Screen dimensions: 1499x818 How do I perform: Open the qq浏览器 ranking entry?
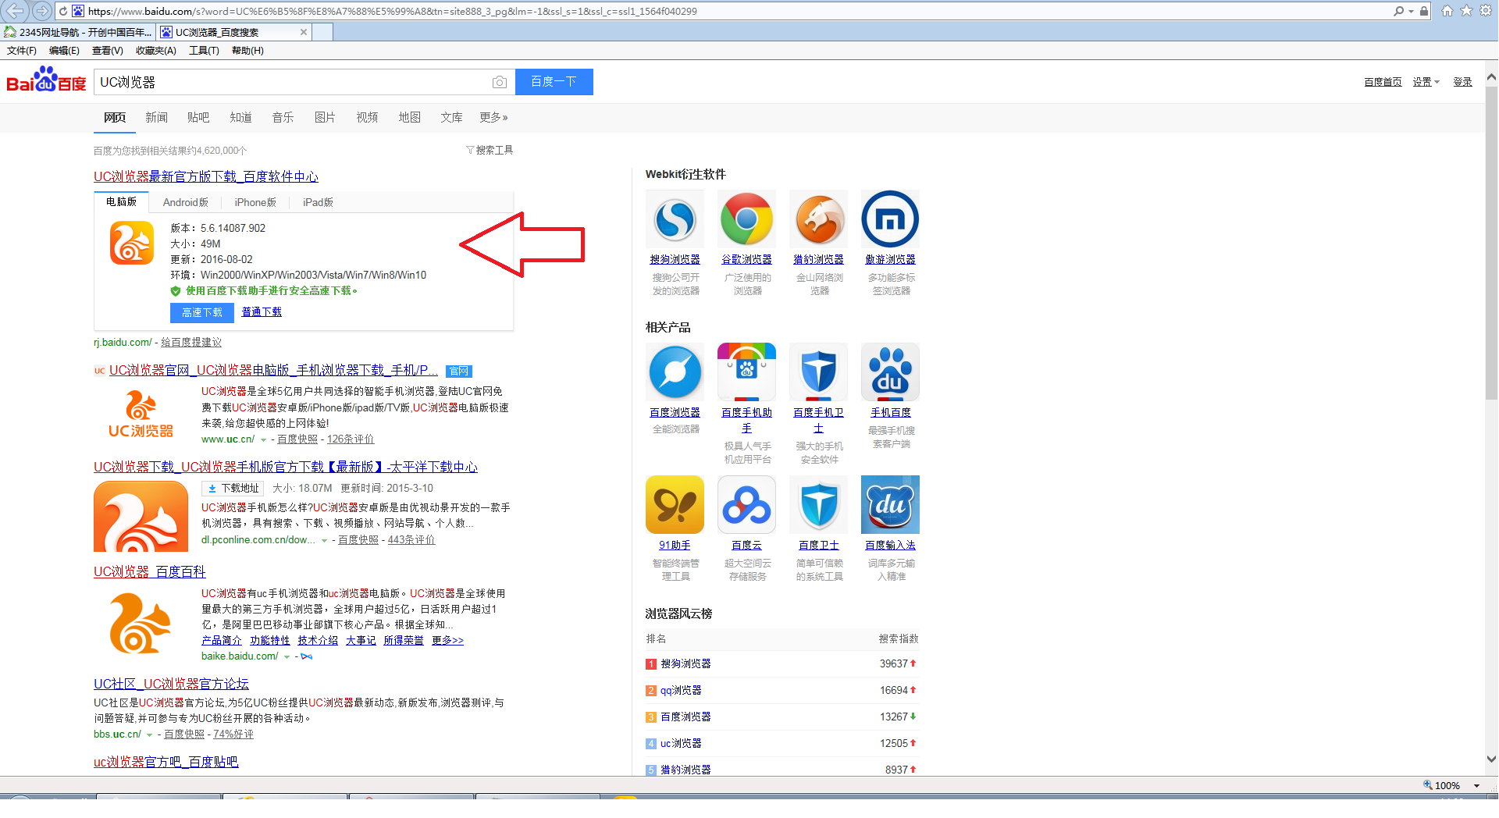point(681,690)
